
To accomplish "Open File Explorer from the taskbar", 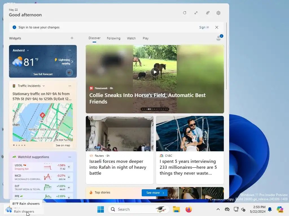I will click(x=176, y=209).
